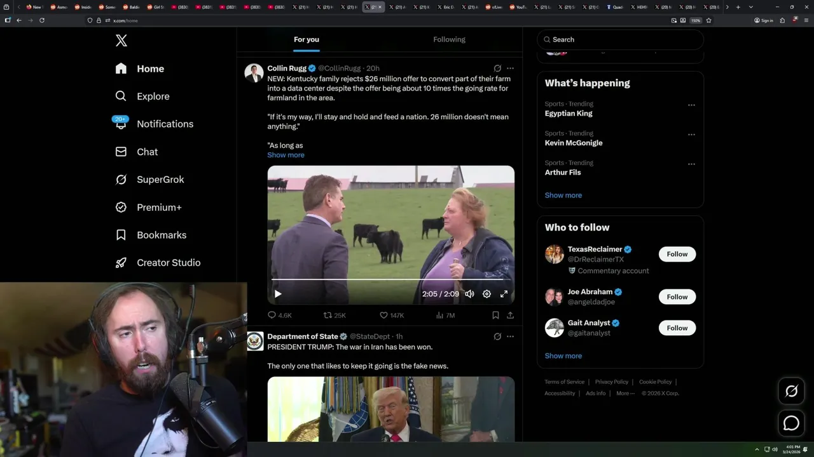The image size is (814, 457).
Task: Go back in the browser
Action: 19,20
